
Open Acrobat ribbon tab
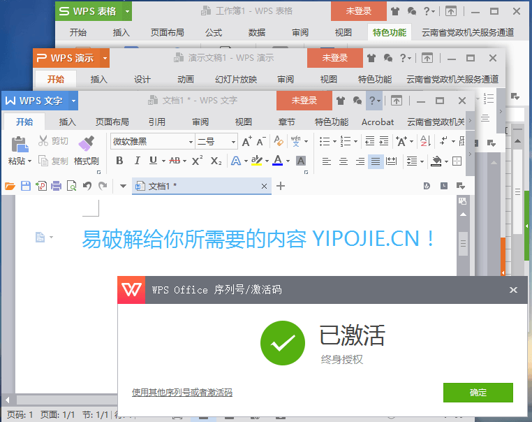(x=378, y=122)
